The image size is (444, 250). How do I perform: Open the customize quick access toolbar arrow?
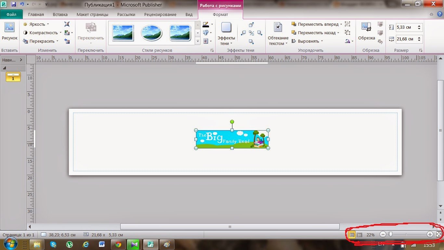point(46,5)
